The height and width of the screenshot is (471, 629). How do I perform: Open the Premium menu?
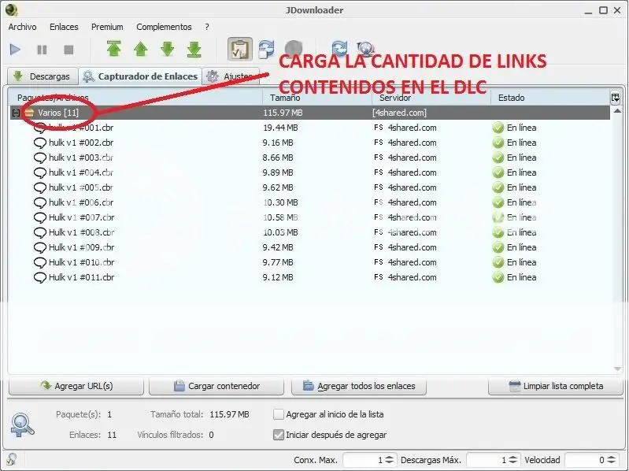click(107, 27)
